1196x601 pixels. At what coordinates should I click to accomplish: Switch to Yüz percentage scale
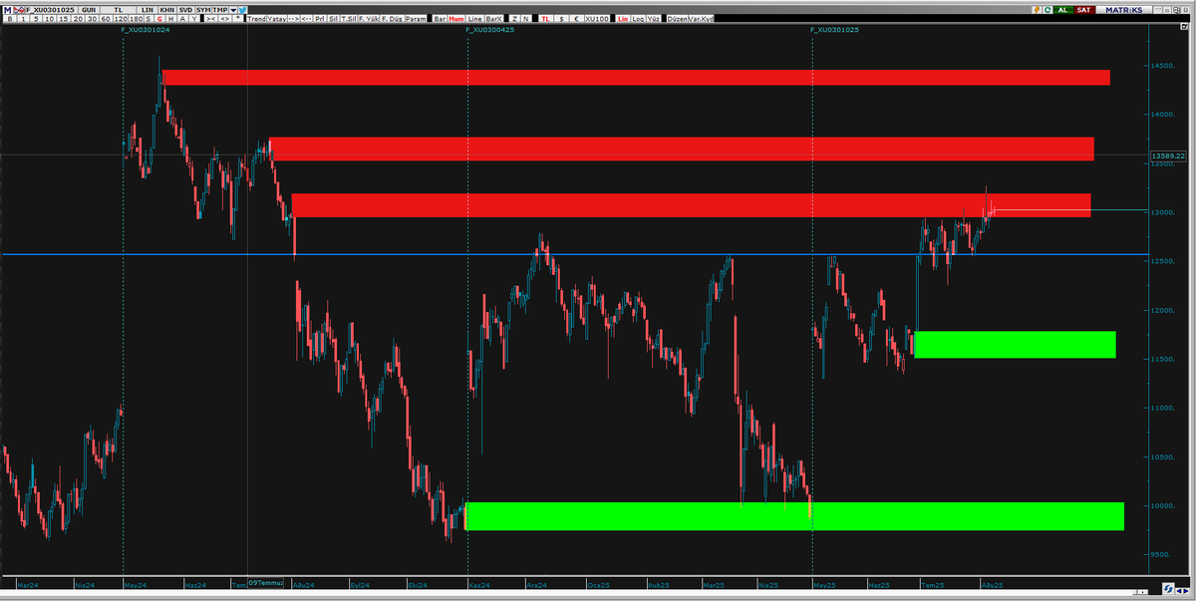pyautogui.click(x=654, y=19)
